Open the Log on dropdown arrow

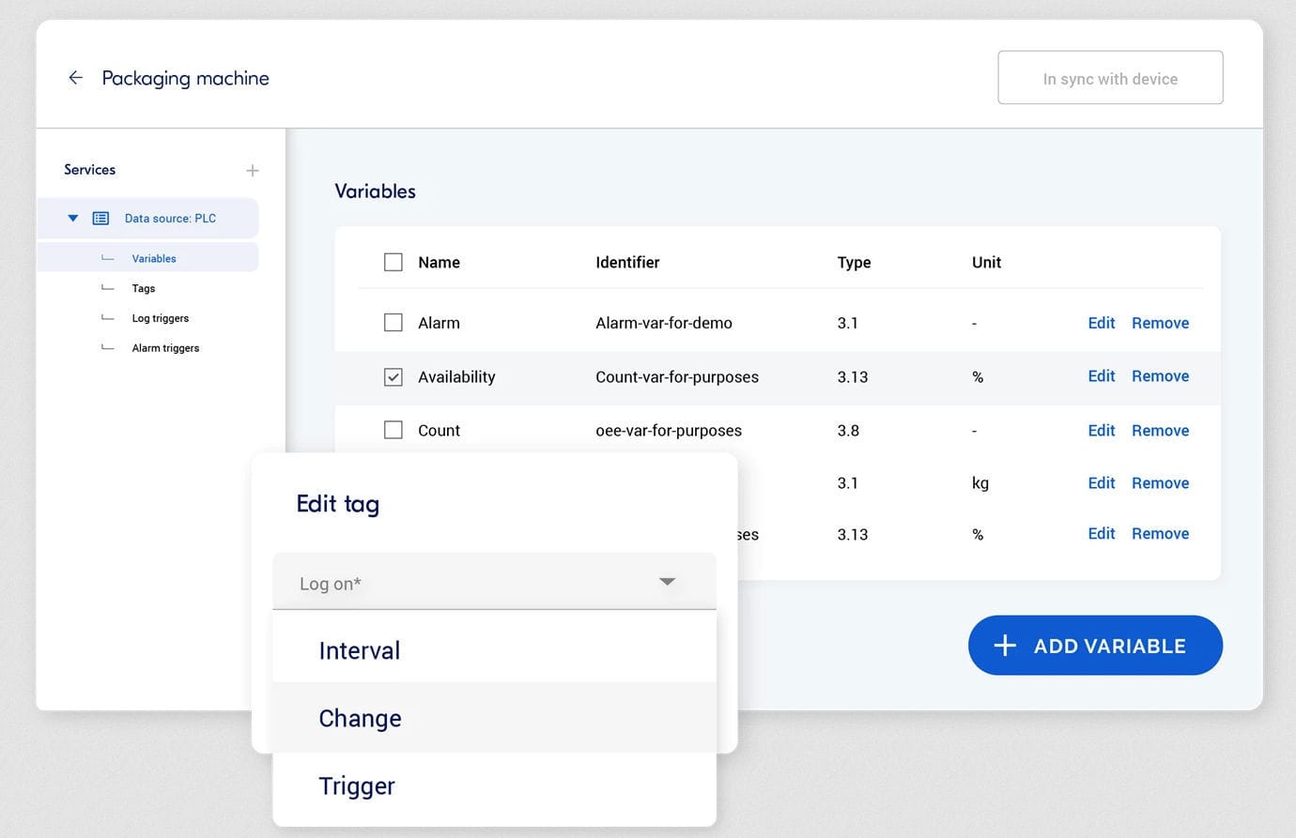point(667,582)
